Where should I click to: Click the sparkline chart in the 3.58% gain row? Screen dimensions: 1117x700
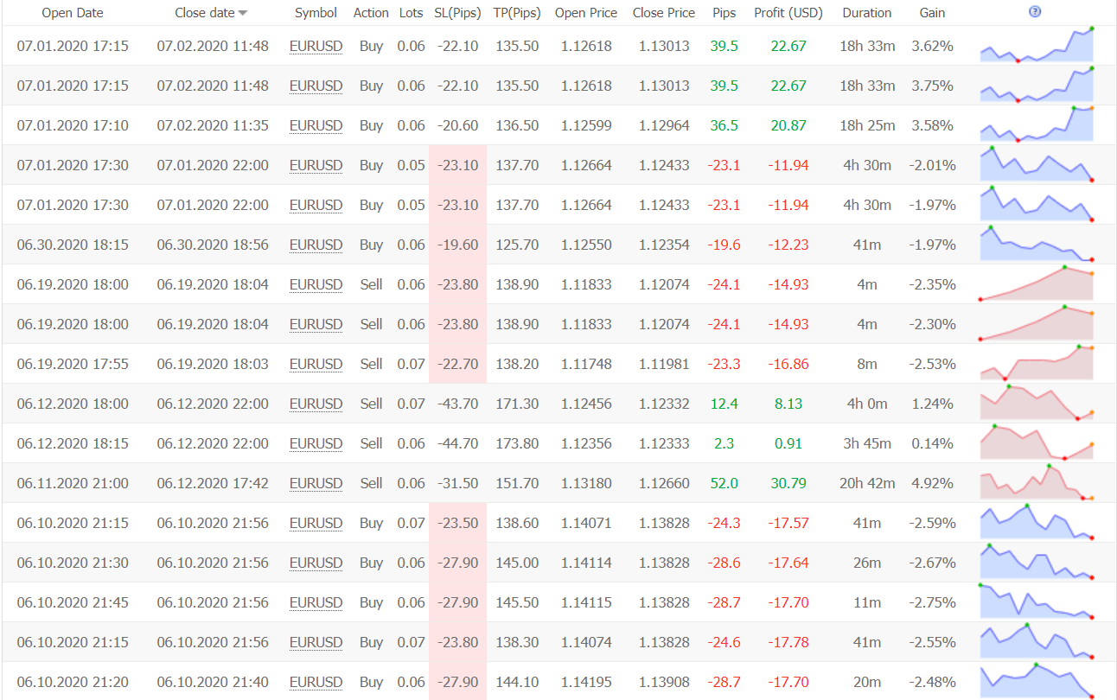tap(1037, 124)
